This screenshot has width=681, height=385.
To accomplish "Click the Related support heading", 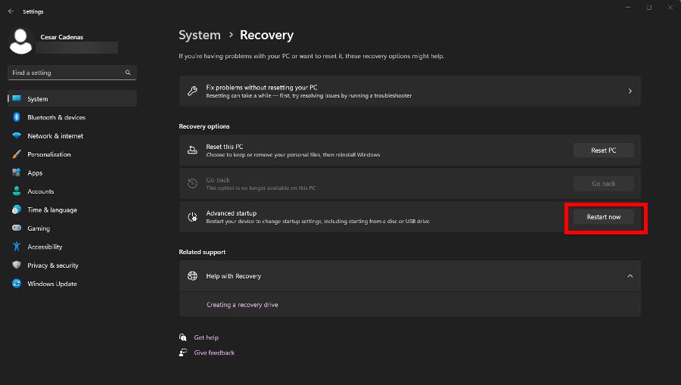I will [x=202, y=252].
